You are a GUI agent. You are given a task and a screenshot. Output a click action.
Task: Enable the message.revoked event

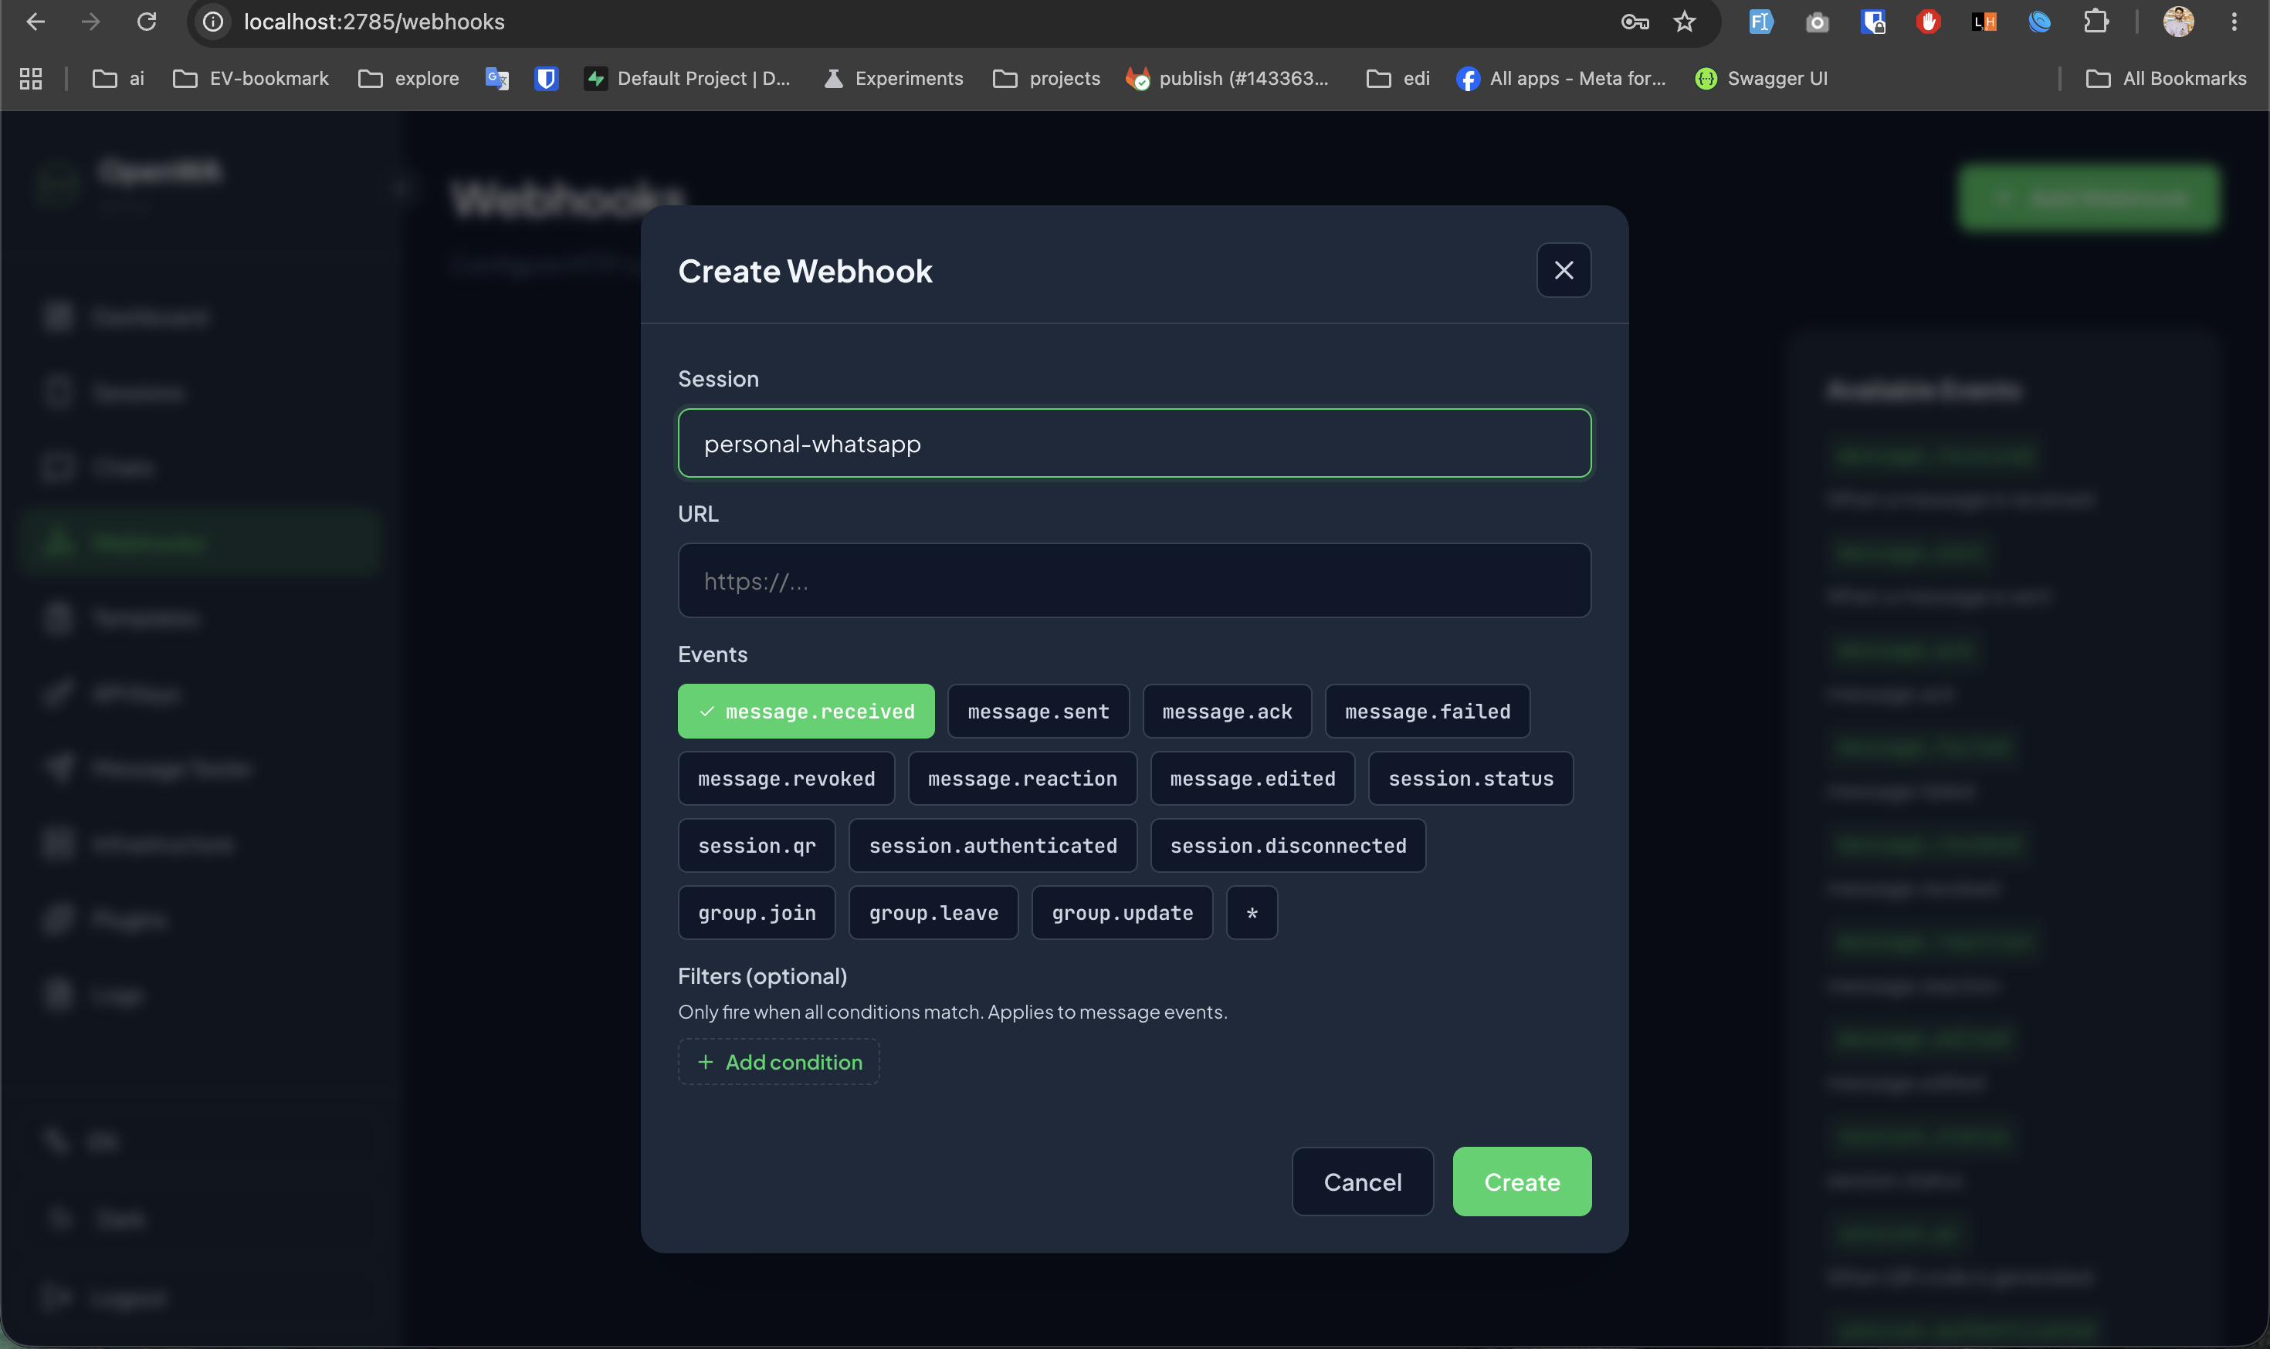(x=786, y=779)
